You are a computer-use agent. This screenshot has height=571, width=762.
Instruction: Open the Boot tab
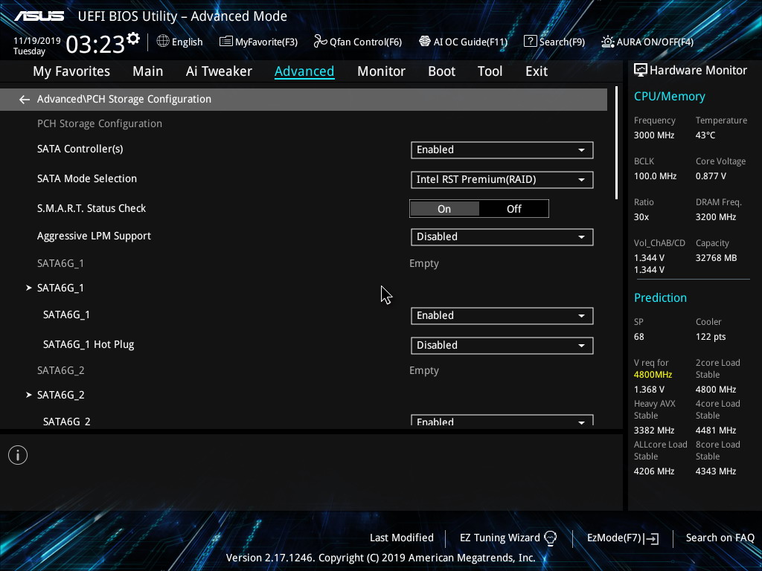click(441, 71)
